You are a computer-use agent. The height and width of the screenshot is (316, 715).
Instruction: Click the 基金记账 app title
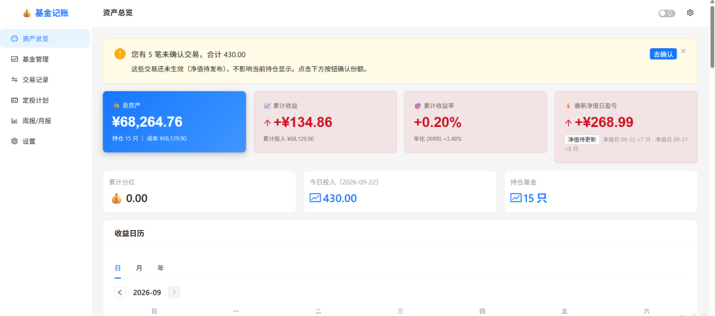coord(52,13)
